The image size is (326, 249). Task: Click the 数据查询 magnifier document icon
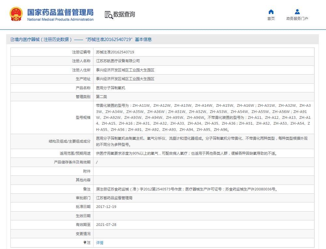click(108, 15)
